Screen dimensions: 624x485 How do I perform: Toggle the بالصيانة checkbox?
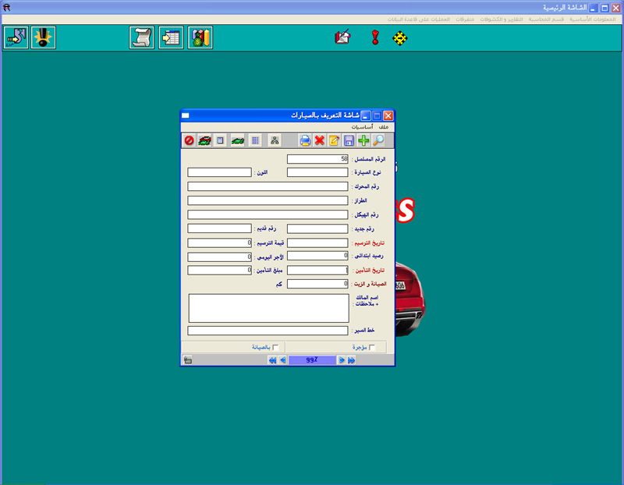click(275, 347)
